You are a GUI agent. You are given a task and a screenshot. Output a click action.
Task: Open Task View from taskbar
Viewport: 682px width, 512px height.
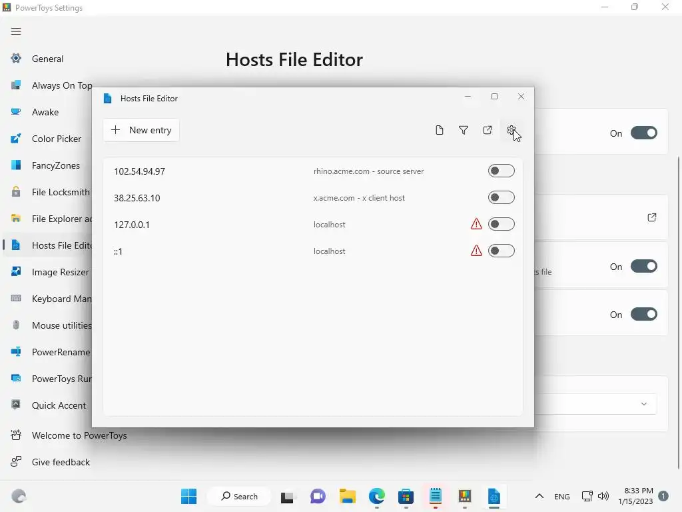coord(287,496)
